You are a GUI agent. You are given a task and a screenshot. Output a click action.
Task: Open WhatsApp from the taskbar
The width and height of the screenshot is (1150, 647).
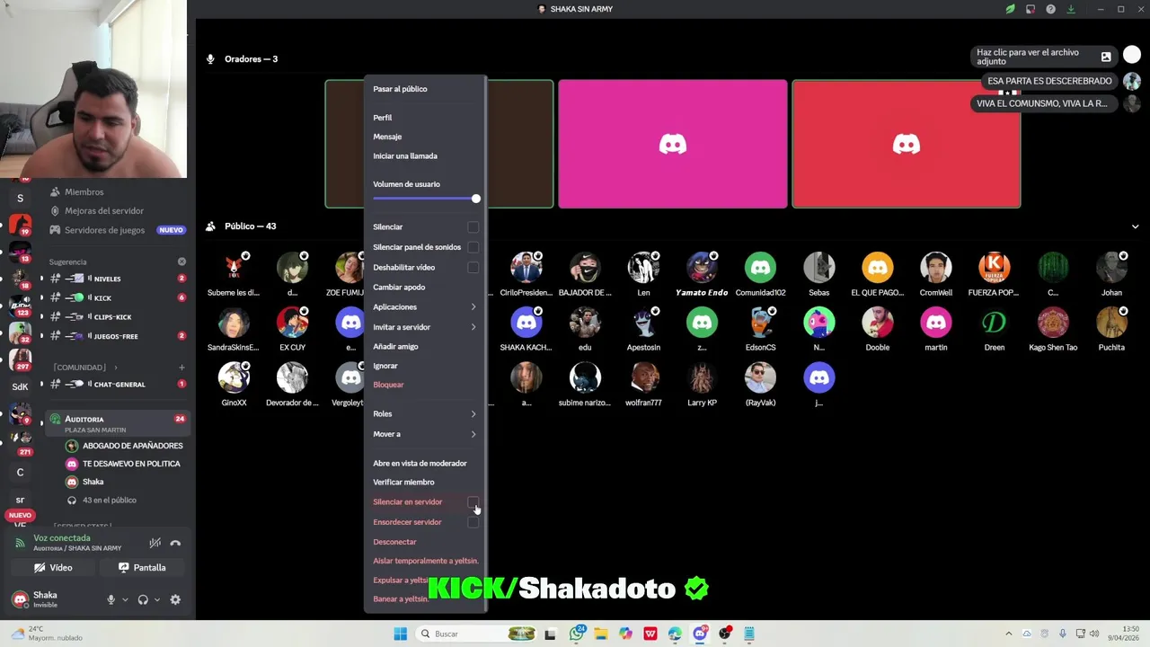(577, 634)
